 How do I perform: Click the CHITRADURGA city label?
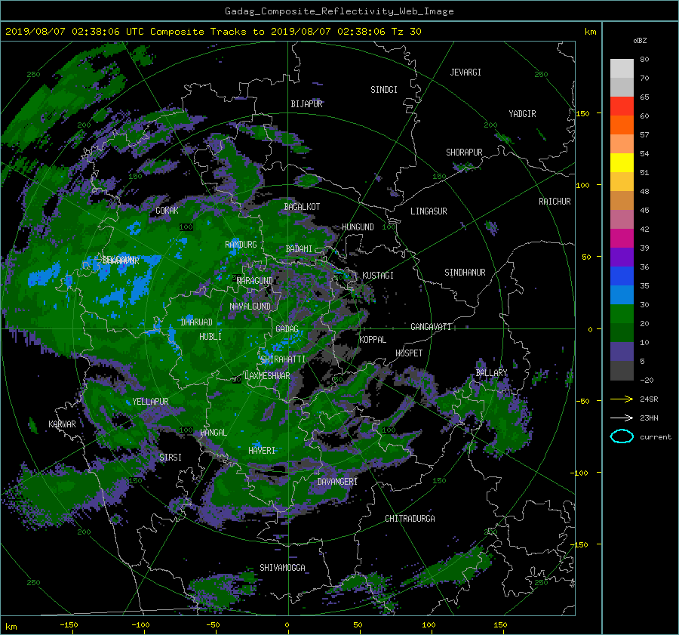(x=410, y=519)
